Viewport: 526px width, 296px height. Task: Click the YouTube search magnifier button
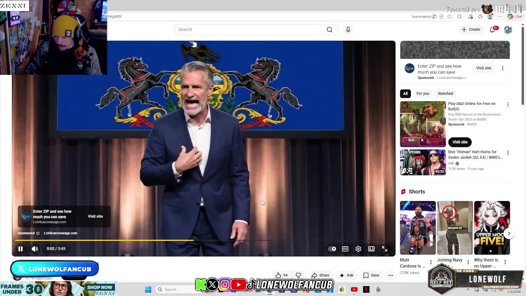(x=330, y=30)
